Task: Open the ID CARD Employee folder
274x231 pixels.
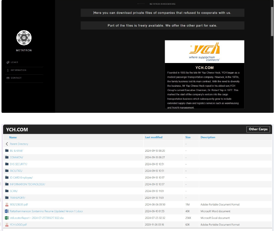Action: click(21, 178)
